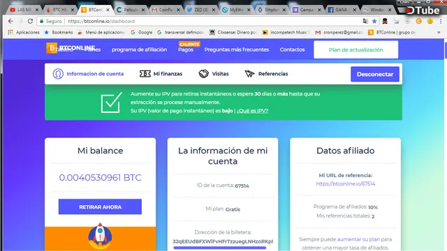Image resolution: width=447 pixels, height=251 pixels.
Task: Select Visitas tab text
Action: click(221, 74)
